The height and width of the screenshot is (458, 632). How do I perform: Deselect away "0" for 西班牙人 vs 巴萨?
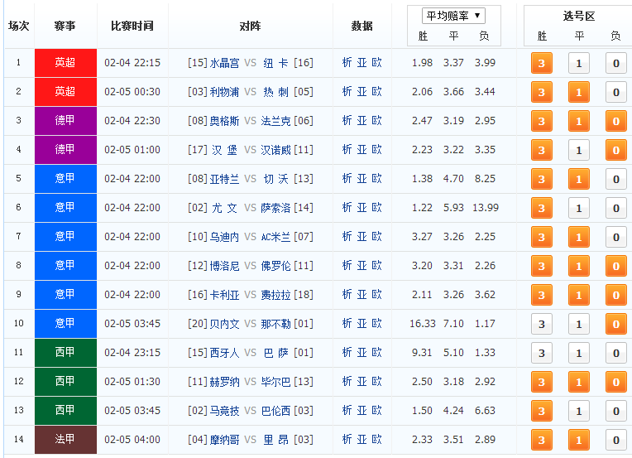(x=615, y=354)
